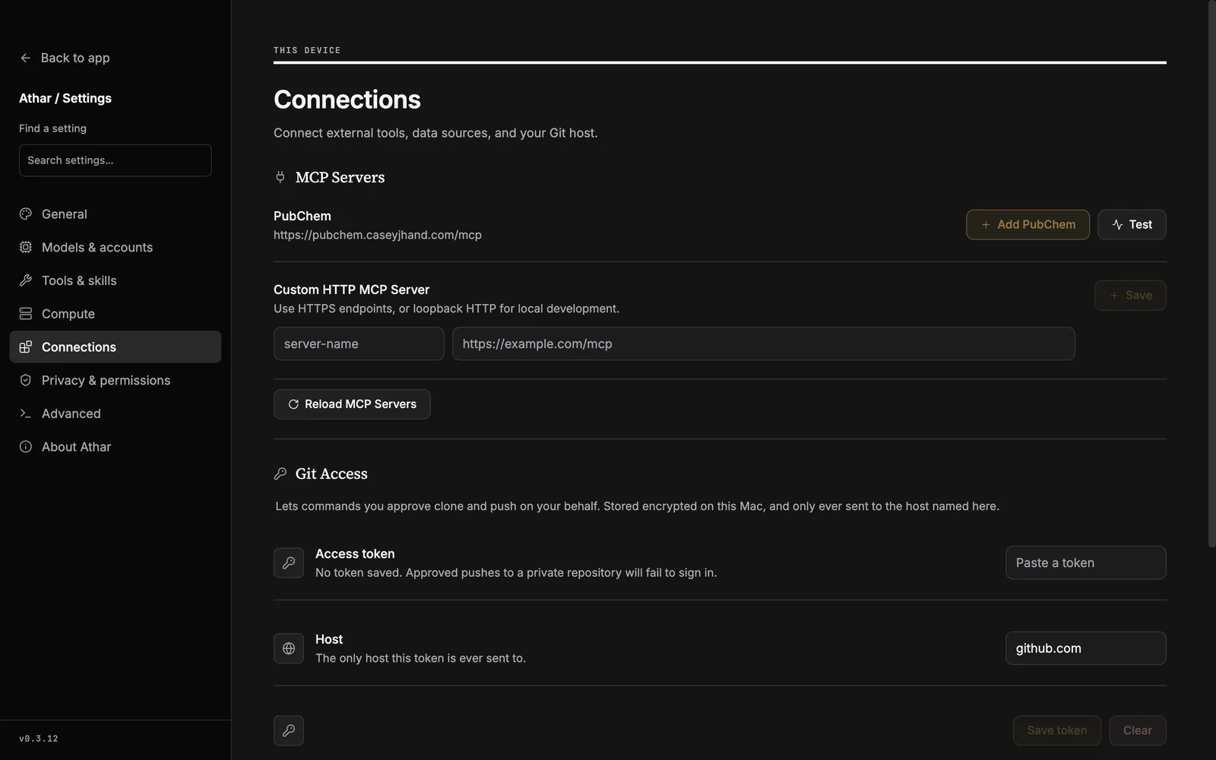Click the Advanced terminal prompt icon
Screen dimensions: 1216x760
[26, 413]
